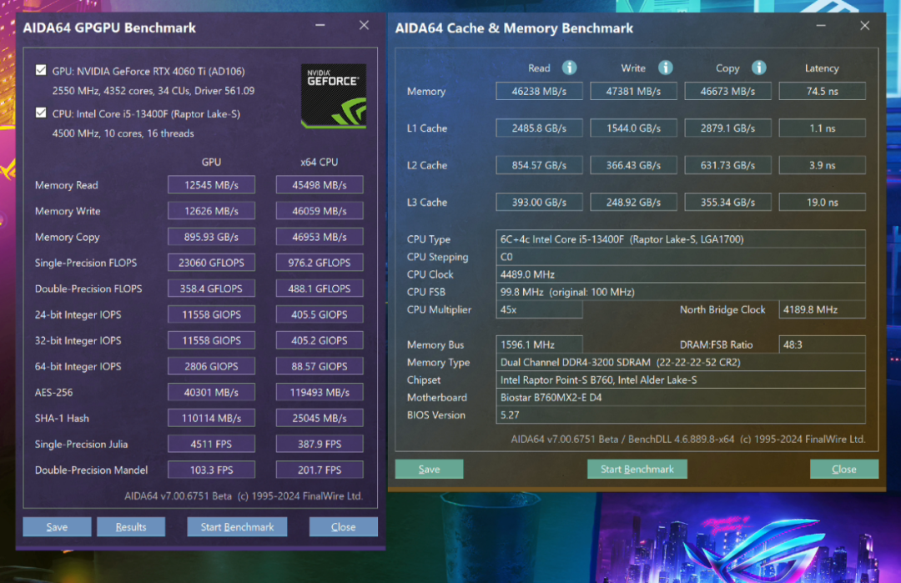
Task: Click the L3 Cache Read 393.00 GB/s field
Action: click(539, 202)
